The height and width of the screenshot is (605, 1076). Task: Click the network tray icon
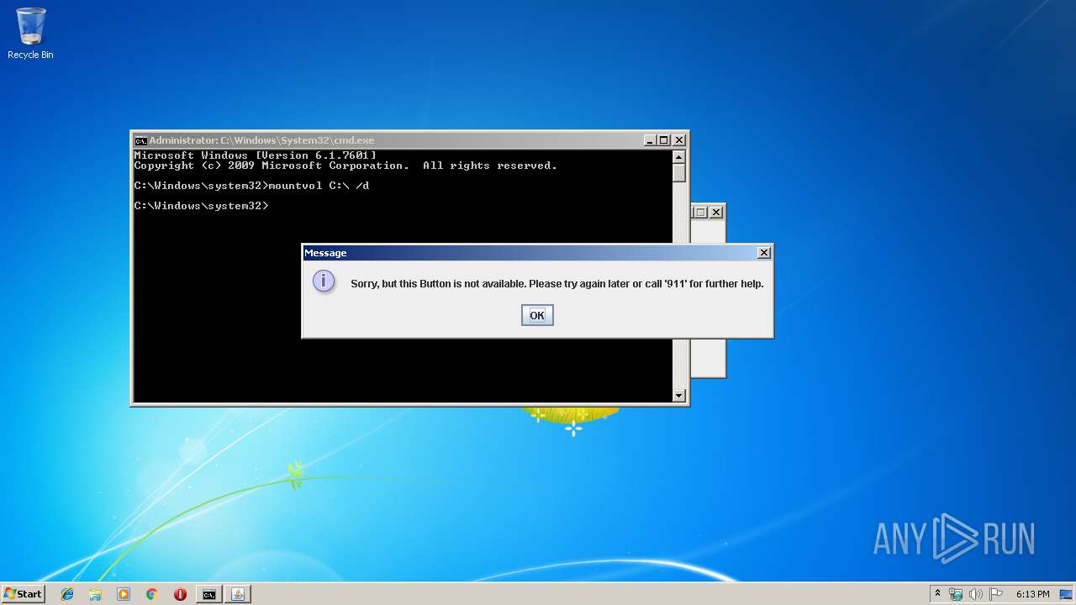pyautogui.click(x=956, y=594)
